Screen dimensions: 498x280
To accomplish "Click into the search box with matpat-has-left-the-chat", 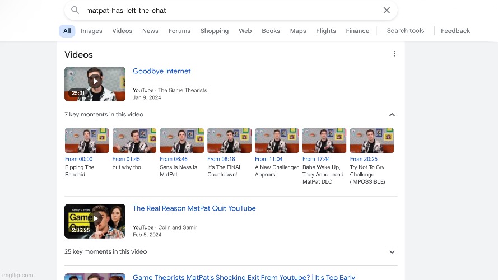I will coord(231,11).
